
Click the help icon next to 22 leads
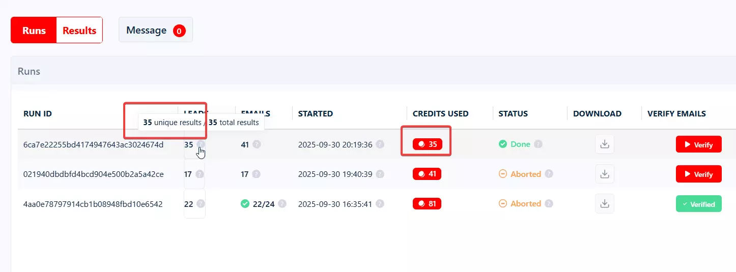click(201, 204)
